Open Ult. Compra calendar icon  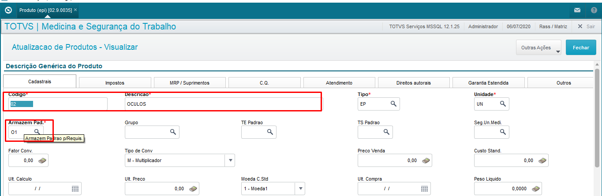tap(424, 189)
